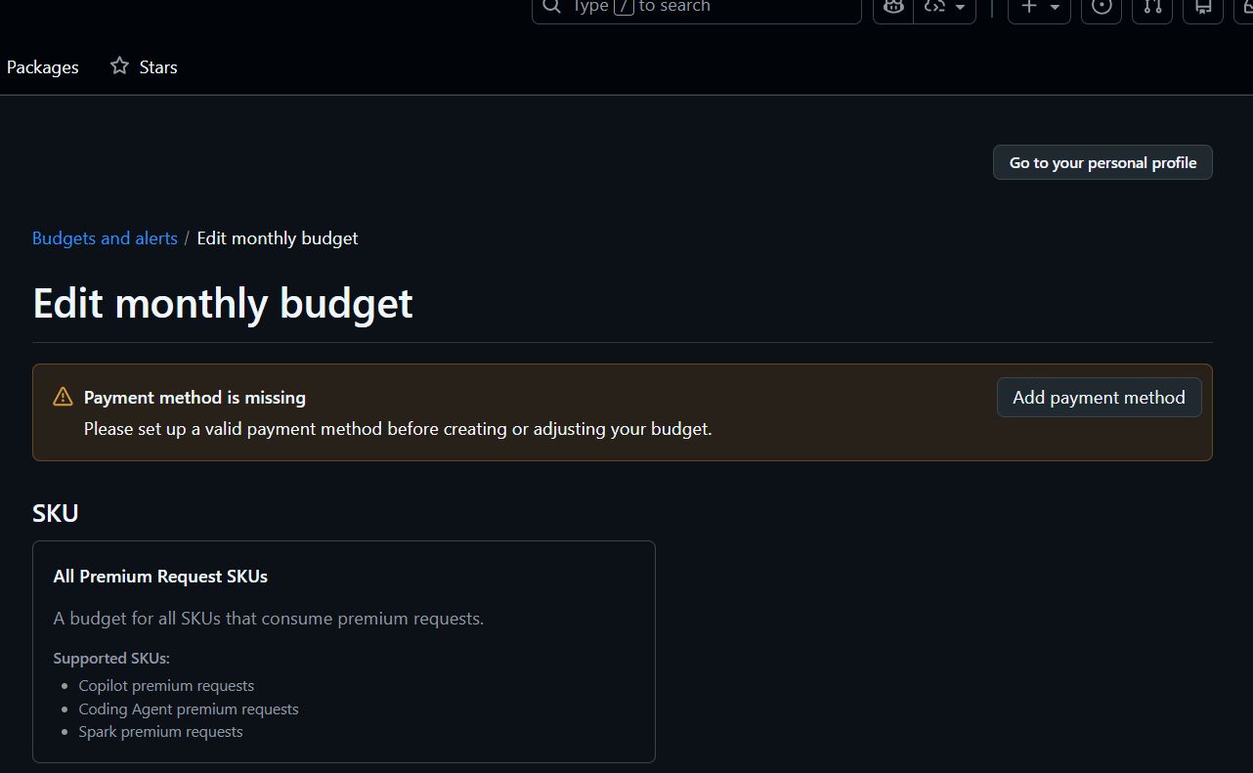Screen dimensions: 1253x773
Task: Open GitHub Copilot from the top bar
Action: tap(892, 7)
